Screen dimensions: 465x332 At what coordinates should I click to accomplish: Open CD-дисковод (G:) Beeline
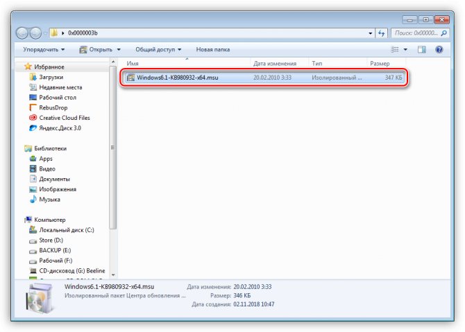point(72,271)
